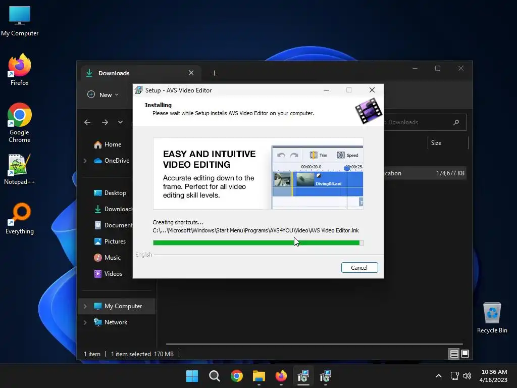Go forward in File Explorer navigation
Screen dimensions: 517x388
[105, 122]
